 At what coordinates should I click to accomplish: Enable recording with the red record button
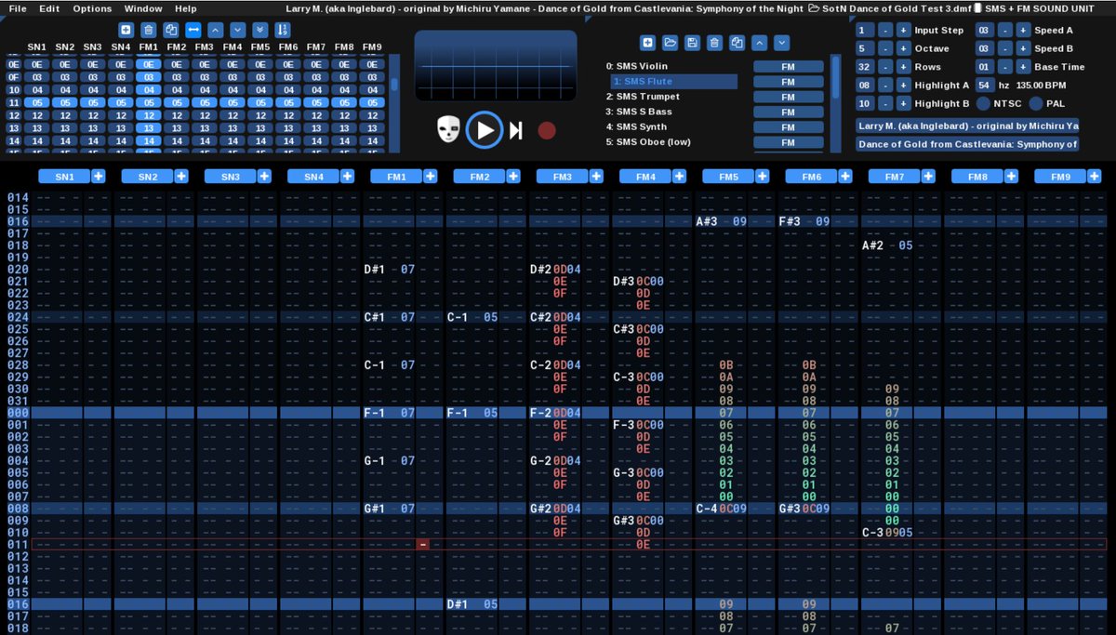pyautogui.click(x=546, y=130)
